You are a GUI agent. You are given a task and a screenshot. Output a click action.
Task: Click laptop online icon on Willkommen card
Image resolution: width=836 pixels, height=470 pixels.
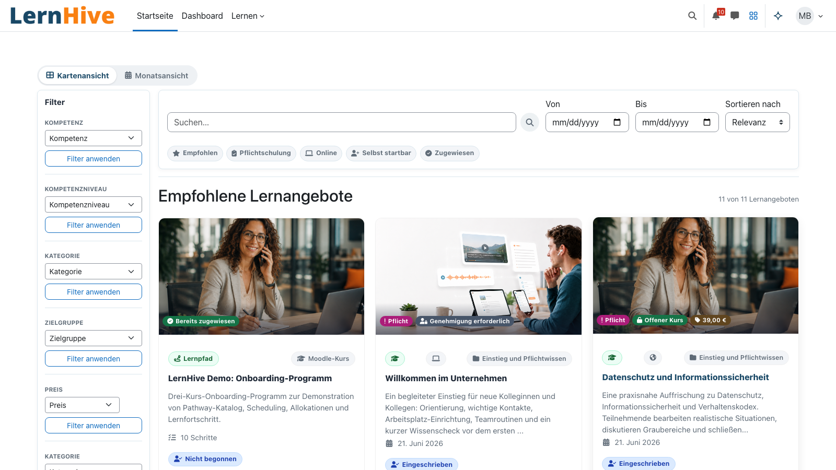point(436,358)
